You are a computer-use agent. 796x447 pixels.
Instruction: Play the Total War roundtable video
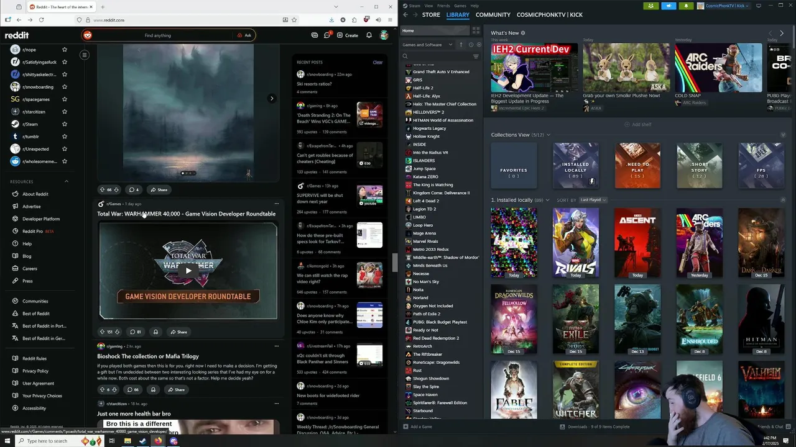188,270
